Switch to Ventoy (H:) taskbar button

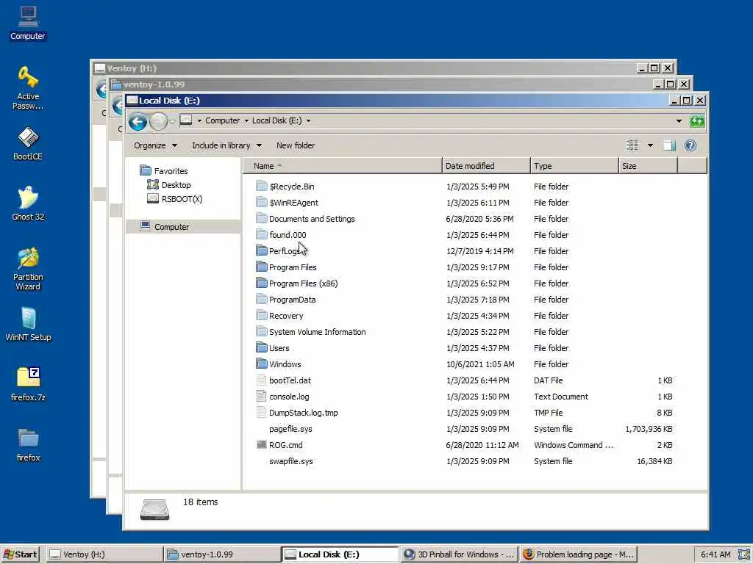(104, 554)
